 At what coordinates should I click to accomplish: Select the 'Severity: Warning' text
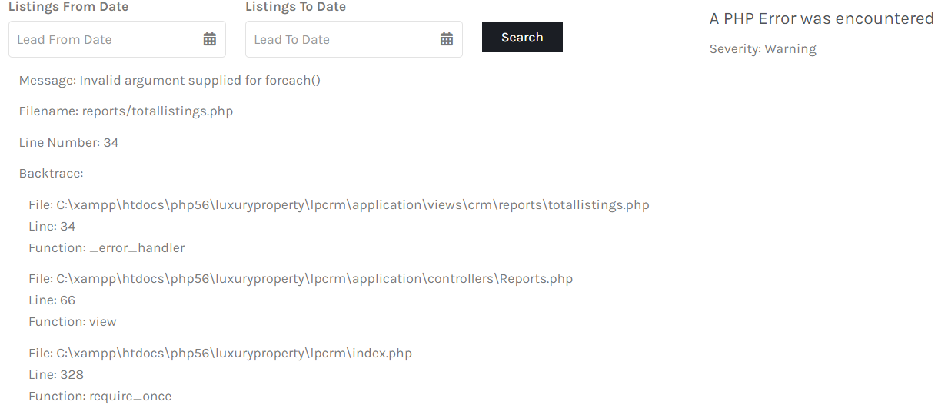pyautogui.click(x=763, y=49)
